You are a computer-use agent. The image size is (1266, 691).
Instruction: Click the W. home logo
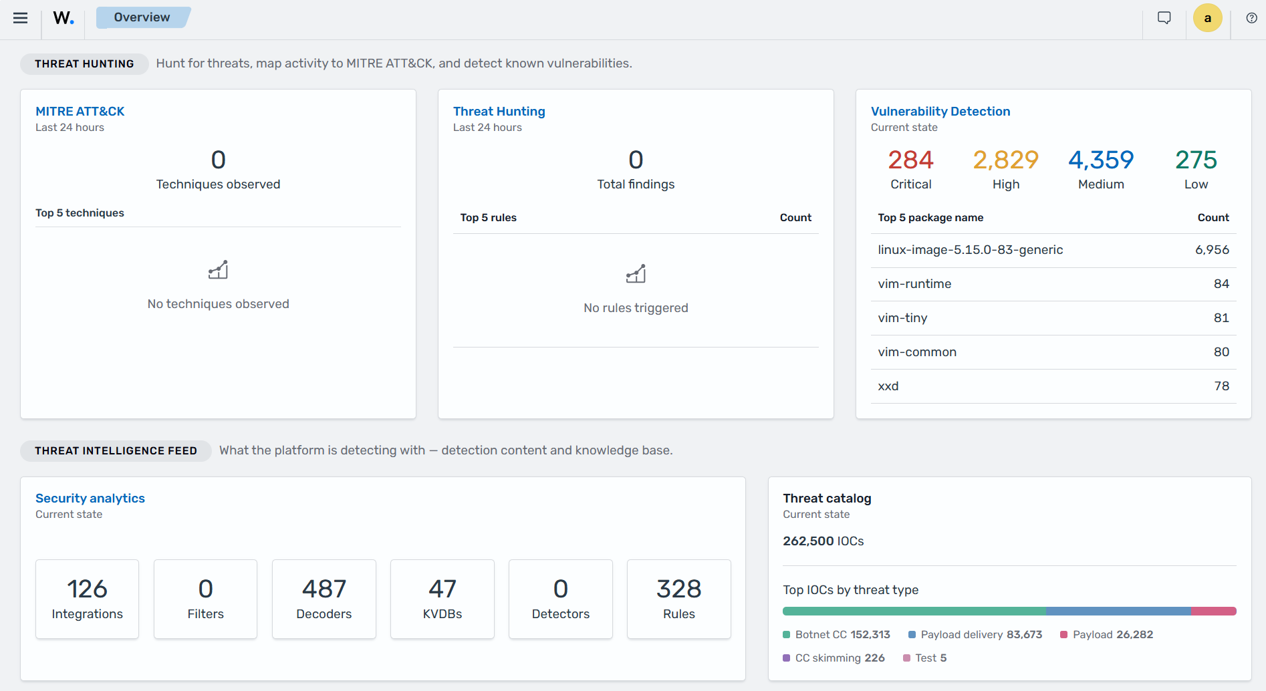pyautogui.click(x=64, y=18)
